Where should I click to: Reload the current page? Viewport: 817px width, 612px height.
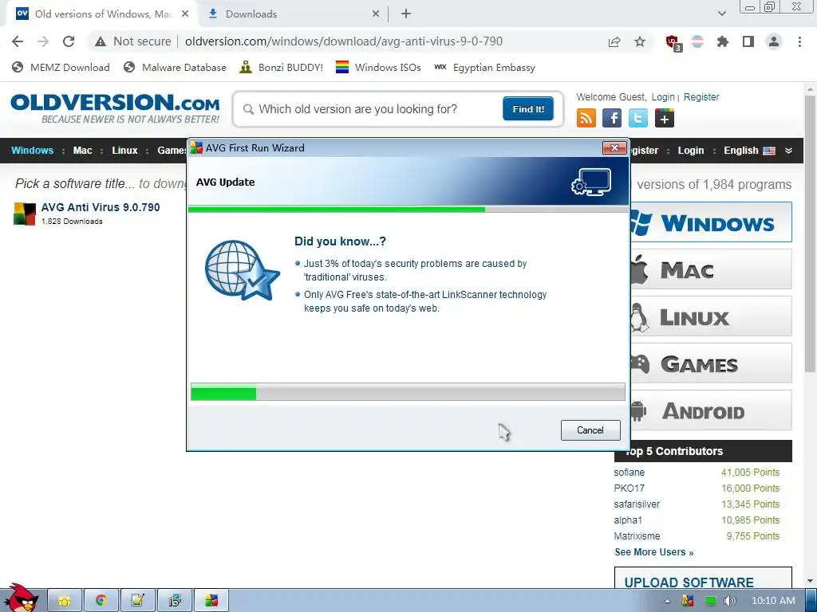pyautogui.click(x=69, y=41)
